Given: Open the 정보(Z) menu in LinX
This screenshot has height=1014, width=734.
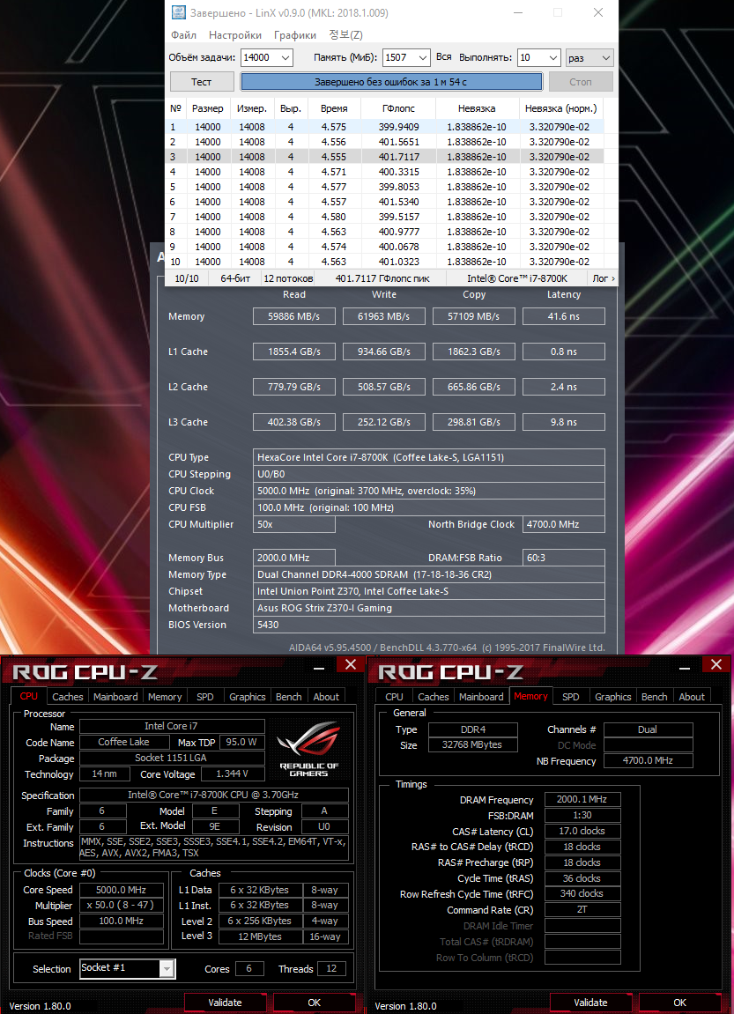Looking at the screenshot, I should pos(346,35).
